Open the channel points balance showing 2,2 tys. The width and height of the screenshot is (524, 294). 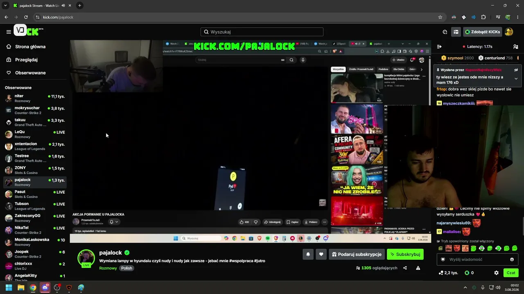448,273
